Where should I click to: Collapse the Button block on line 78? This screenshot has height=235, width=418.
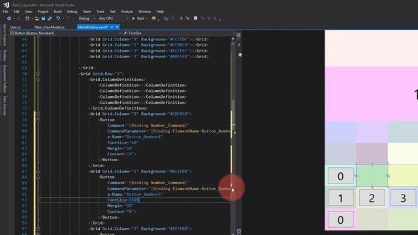click(x=38, y=119)
